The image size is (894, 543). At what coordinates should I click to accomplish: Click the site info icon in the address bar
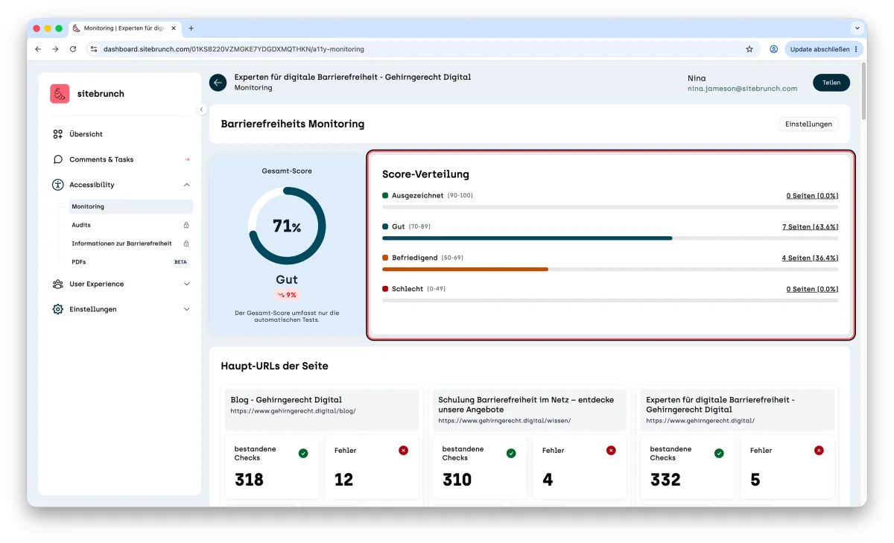[x=94, y=49]
